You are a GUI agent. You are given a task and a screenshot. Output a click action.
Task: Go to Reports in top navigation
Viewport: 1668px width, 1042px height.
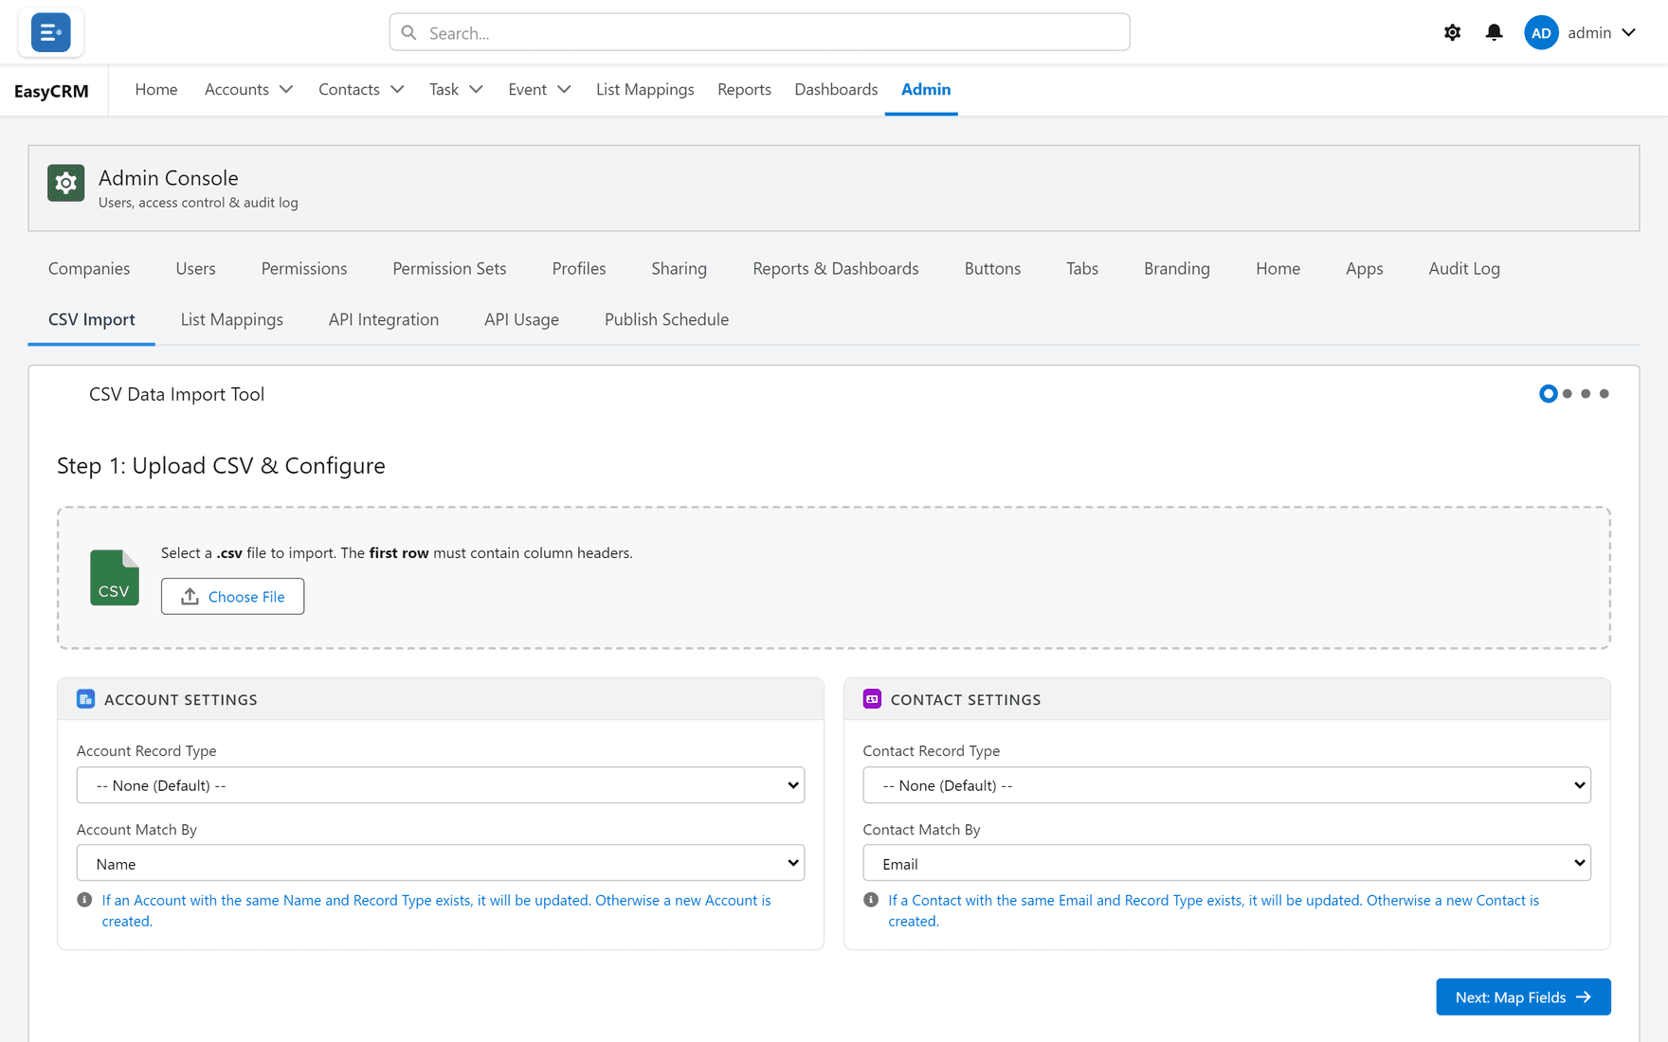point(744,89)
